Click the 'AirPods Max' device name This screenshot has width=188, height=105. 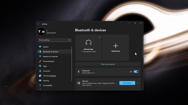[x=88, y=49]
